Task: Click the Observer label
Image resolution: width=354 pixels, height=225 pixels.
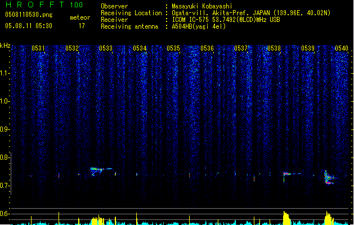Action: coord(114,6)
